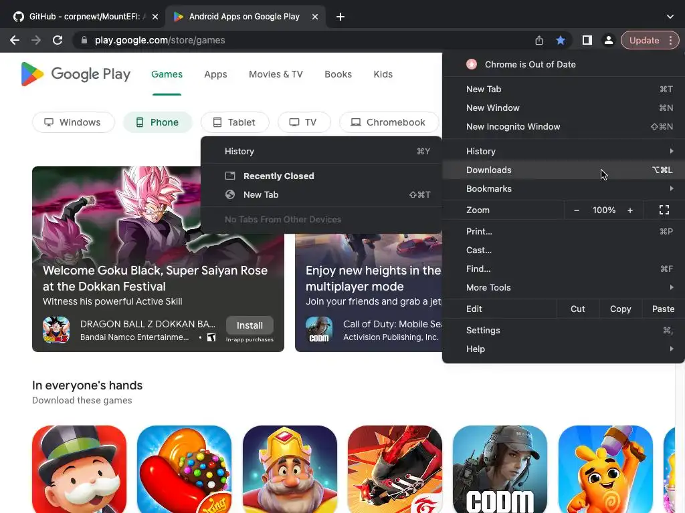Switch to the Kids tab
Viewport: 685px width, 513px height.
[383, 74]
